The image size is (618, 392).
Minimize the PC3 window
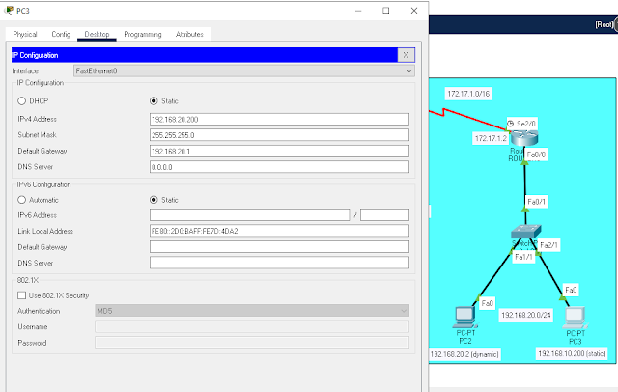(358, 11)
